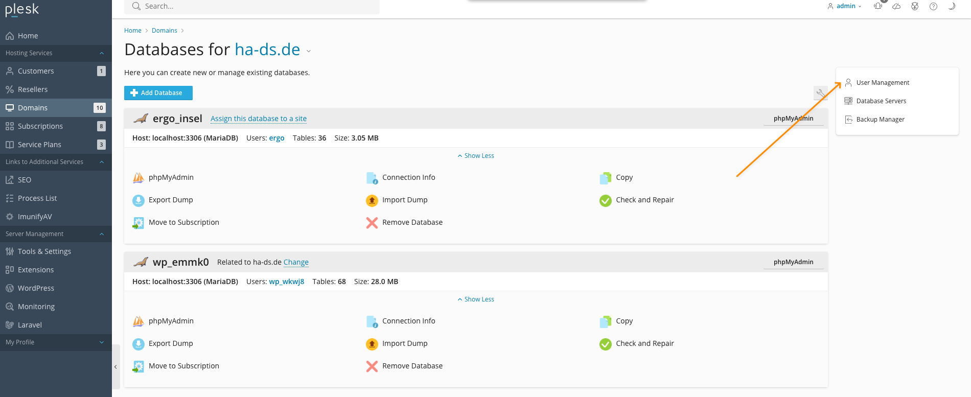The width and height of the screenshot is (971, 397).
Task: Click the wrench tools icon above databases
Action: (820, 94)
